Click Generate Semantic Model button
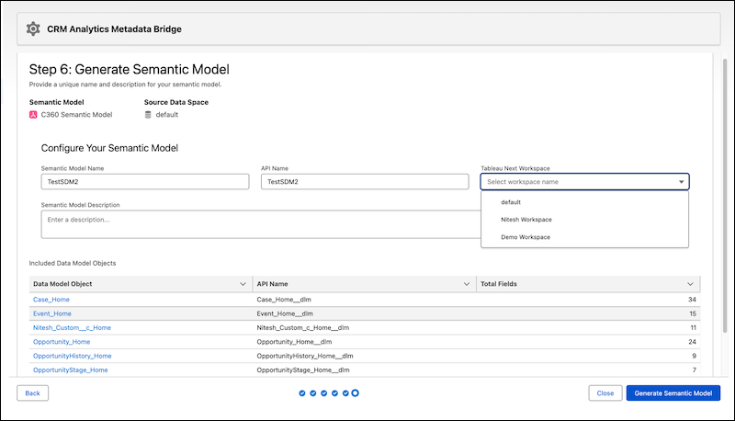 pos(673,393)
